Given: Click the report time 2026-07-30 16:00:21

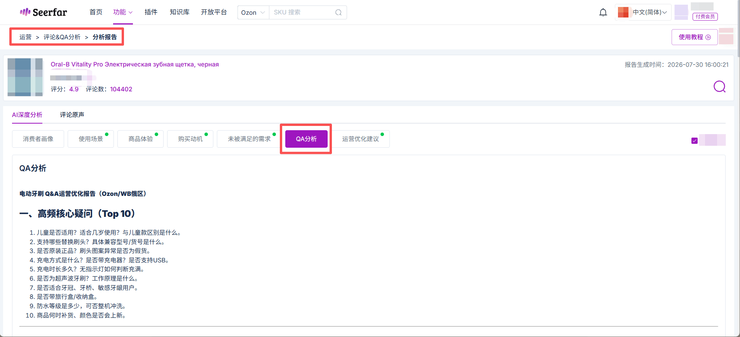Looking at the screenshot, I should 698,65.
